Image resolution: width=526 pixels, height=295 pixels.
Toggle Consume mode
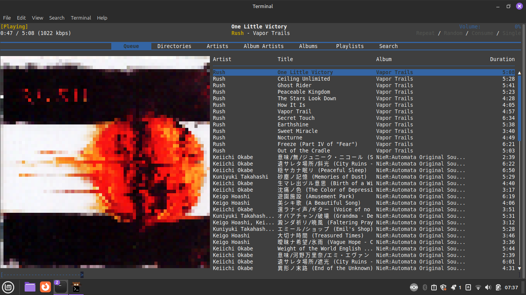(482, 33)
